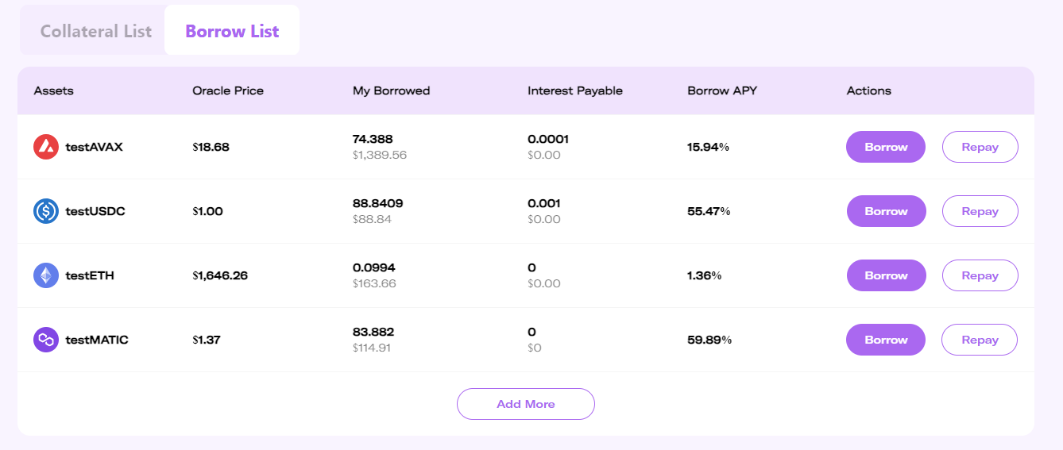Repay the testUSDC loan

(980, 211)
